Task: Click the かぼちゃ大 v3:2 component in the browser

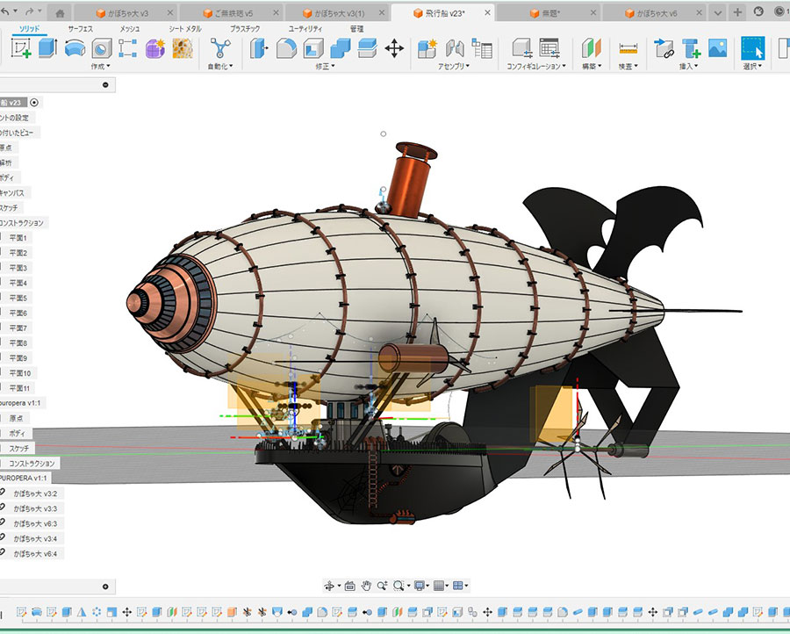Action: pyautogui.click(x=35, y=494)
